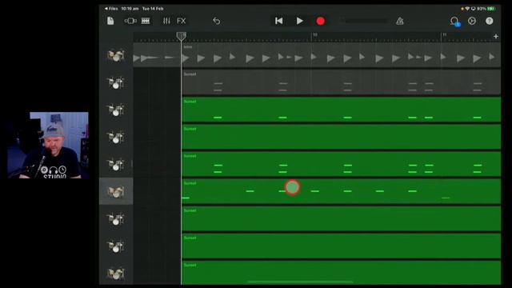Start playback with Play button
512x288 pixels.
tap(299, 21)
